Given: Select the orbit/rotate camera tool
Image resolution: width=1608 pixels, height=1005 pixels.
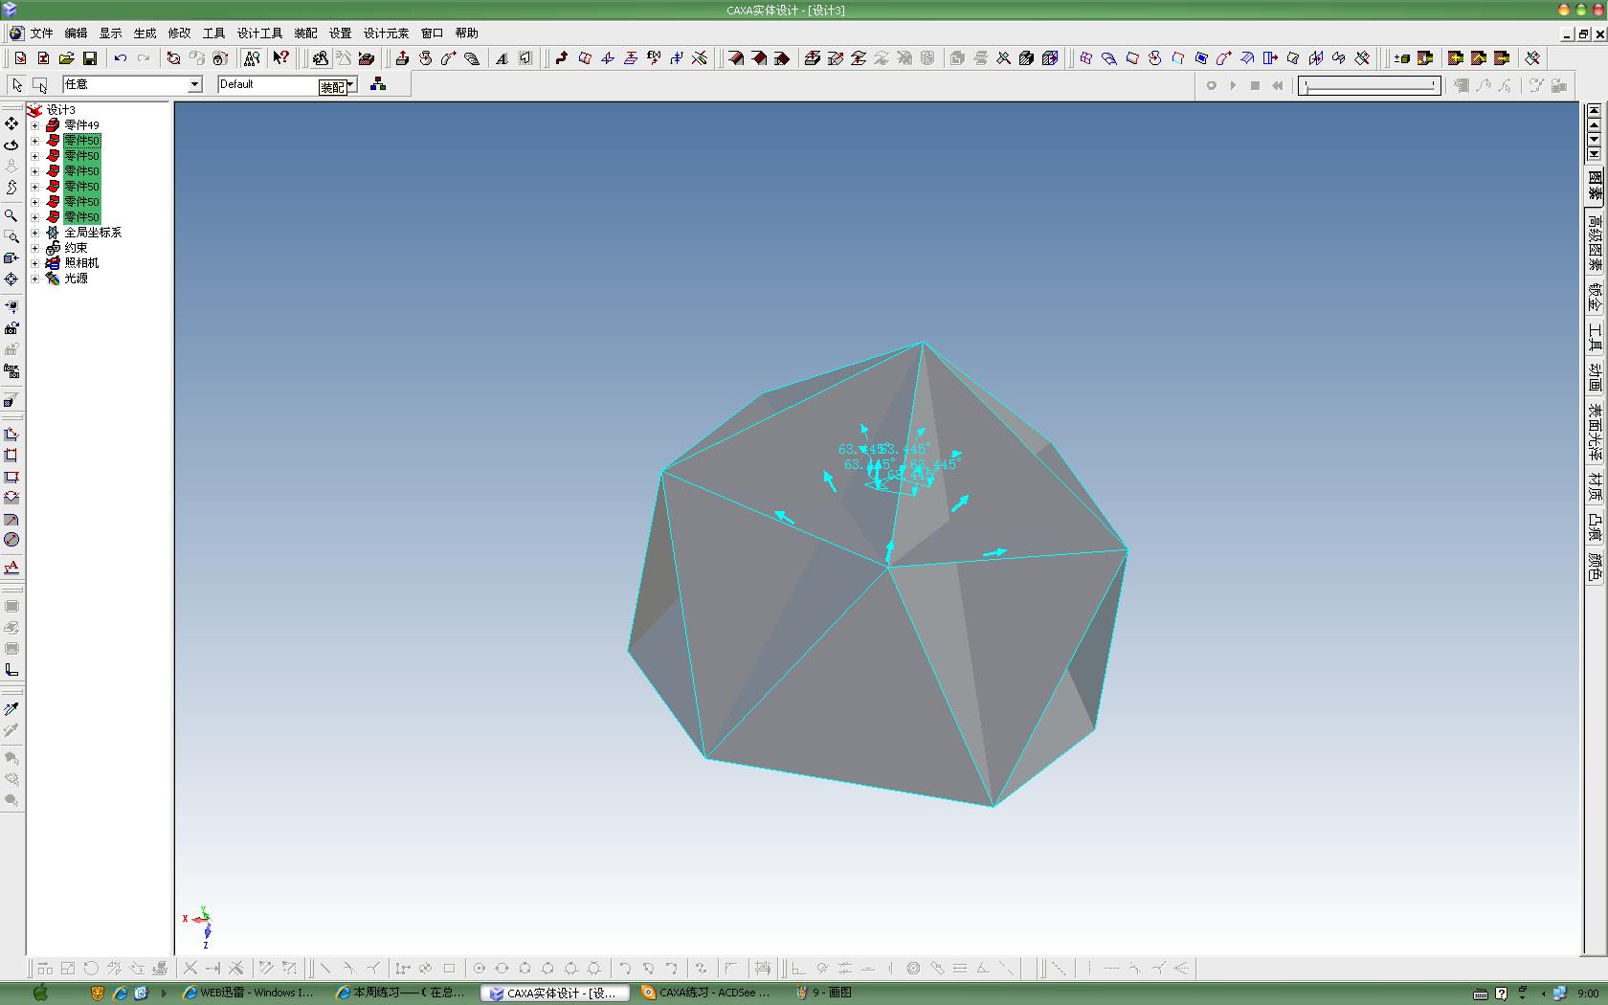Looking at the screenshot, I should 11,145.
